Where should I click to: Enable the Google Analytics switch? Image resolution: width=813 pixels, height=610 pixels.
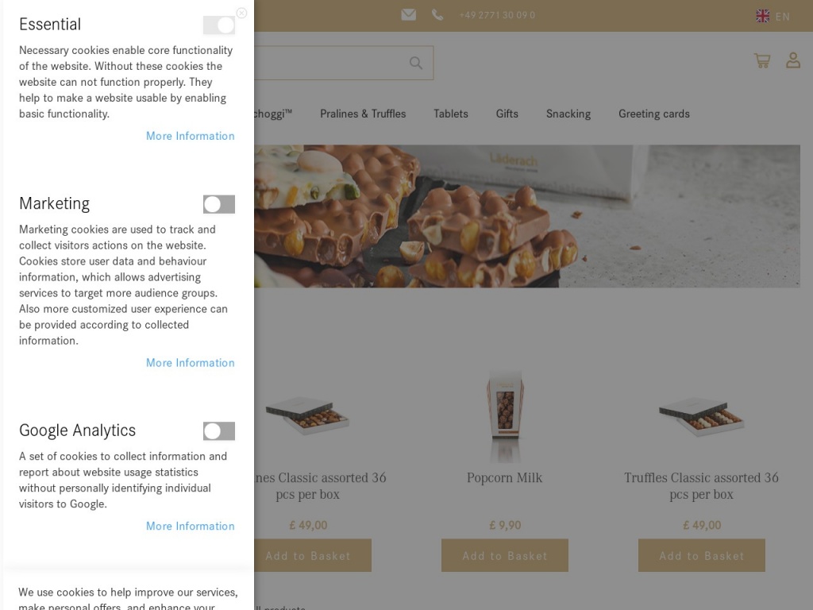point(218,431)
